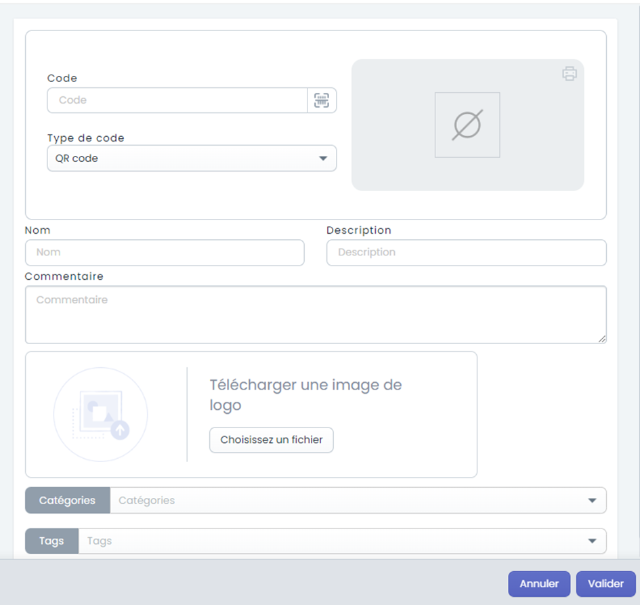640x605 pixels.
Task: Click the Tags selection field
Action: [x=343, y=541]
